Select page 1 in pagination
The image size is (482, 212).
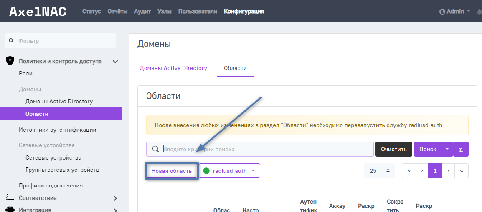[x=435, y=171]
